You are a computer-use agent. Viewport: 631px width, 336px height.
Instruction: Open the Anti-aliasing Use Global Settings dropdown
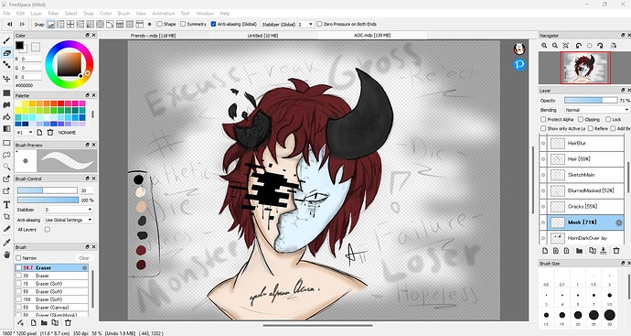click(x=68, y=220)
